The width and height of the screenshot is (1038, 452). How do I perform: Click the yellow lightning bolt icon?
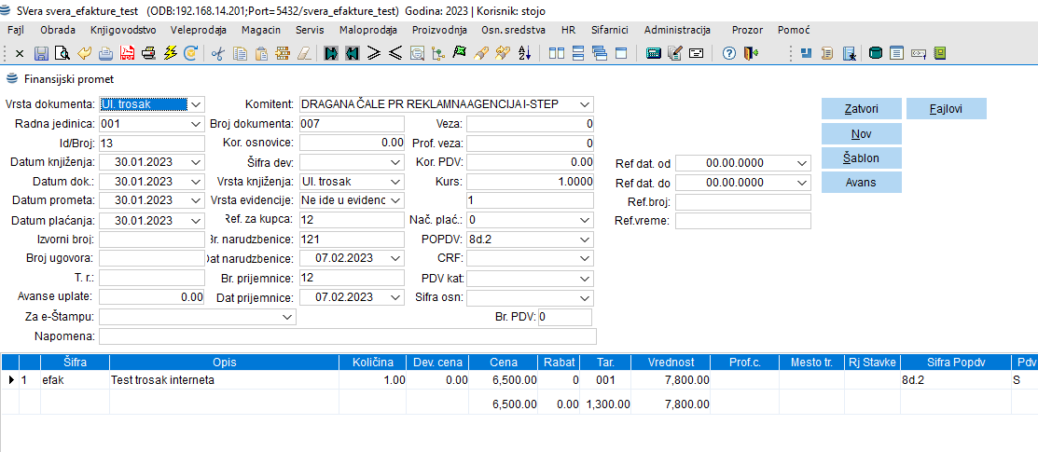point(170,53)
